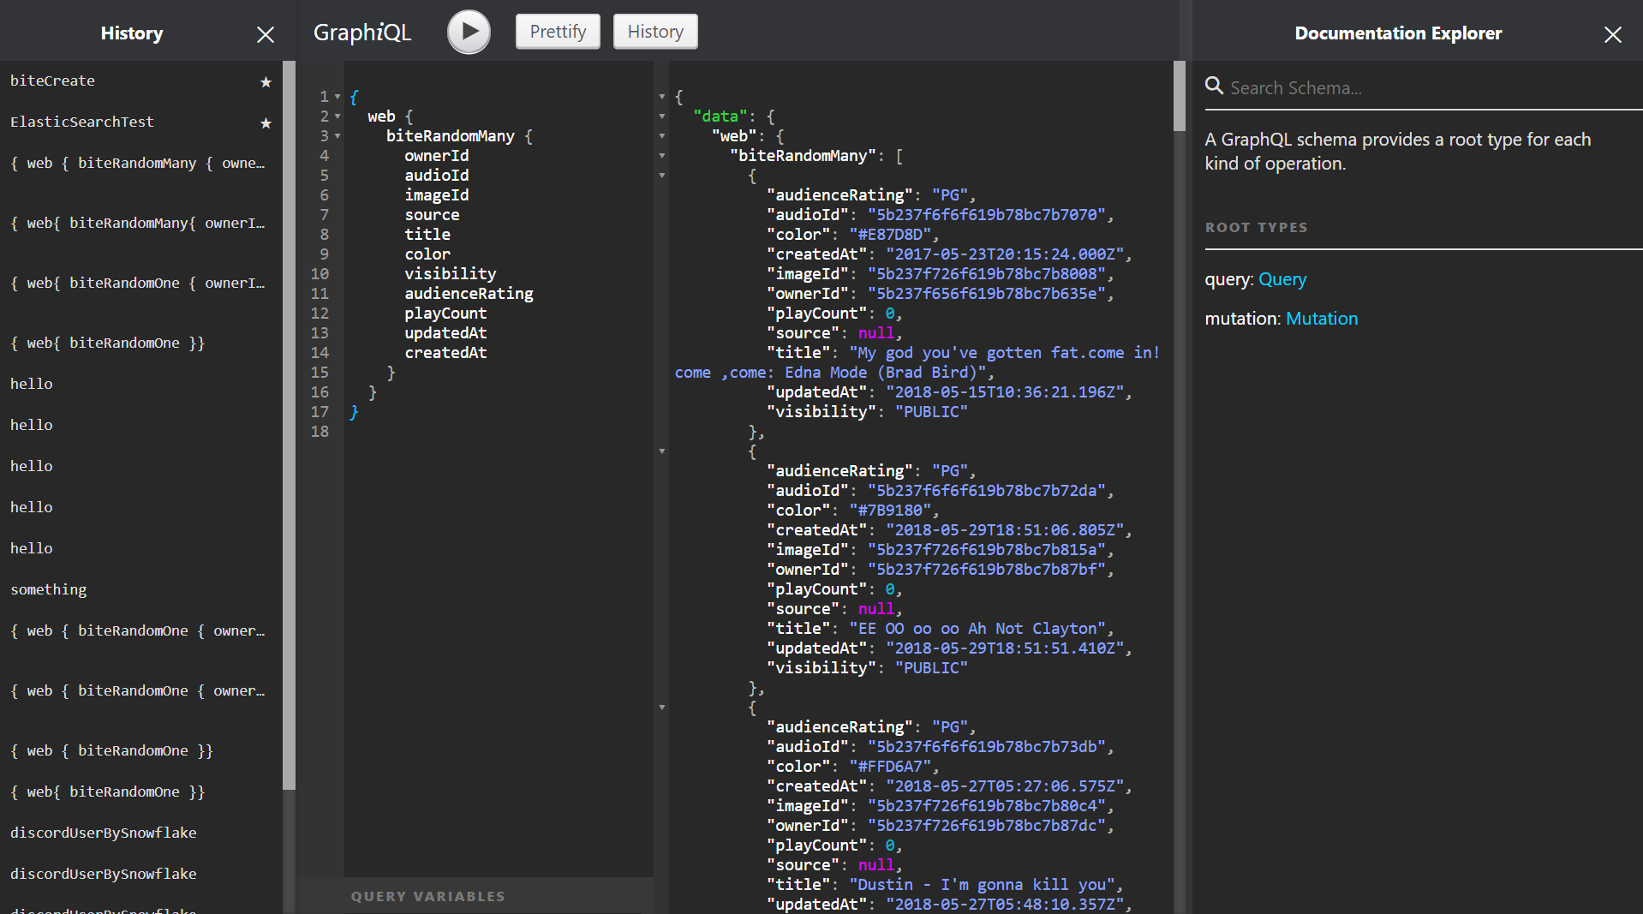1643x914 pixels.
Task: Click the biteRandomMany field in query editor
Action: [x=451, y=136]
